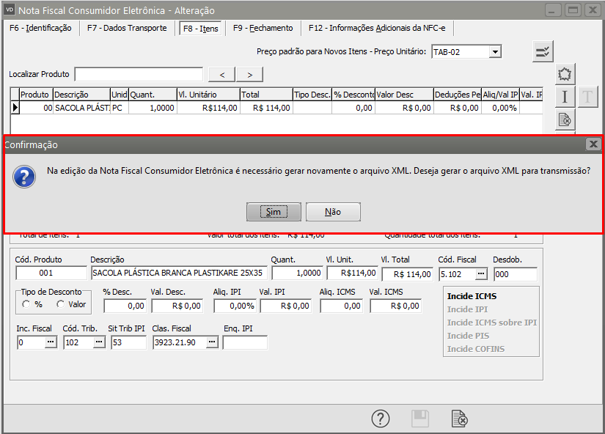Screen dimensions: 605x434
Task: Open the Preço Unitário TAB-02 dropdown
Action: point(496,51)
